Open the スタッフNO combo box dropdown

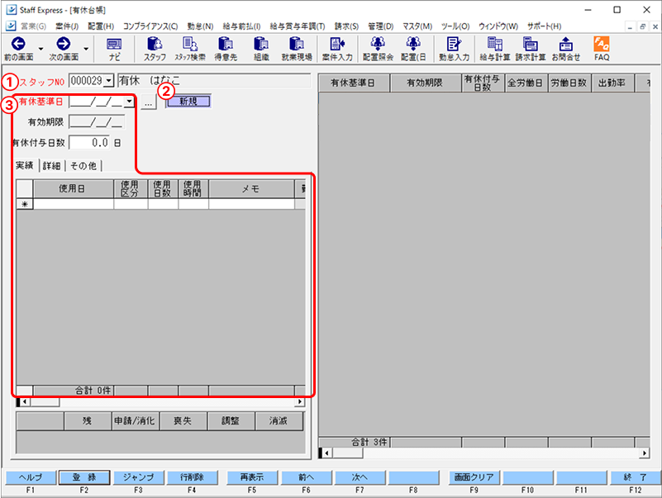click(x=109, y=81)
